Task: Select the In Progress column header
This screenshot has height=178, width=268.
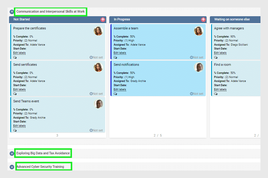Action: click(158, 20)
